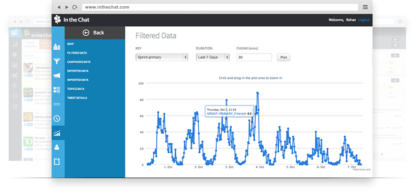This screenshot has height=191, width=418.
Task: Open the Last 7 Days duration dropdown
Action: (213, 57)
